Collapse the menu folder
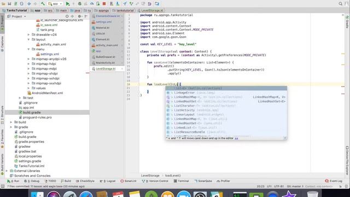Screen dimensions: 350x197 point(28,49)
